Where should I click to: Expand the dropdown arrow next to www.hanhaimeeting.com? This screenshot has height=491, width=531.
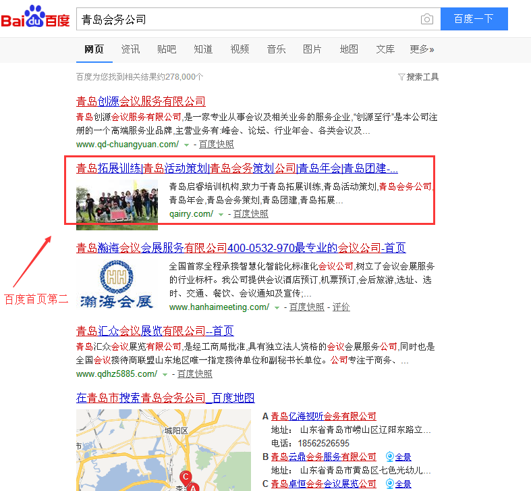click(277, 307)
